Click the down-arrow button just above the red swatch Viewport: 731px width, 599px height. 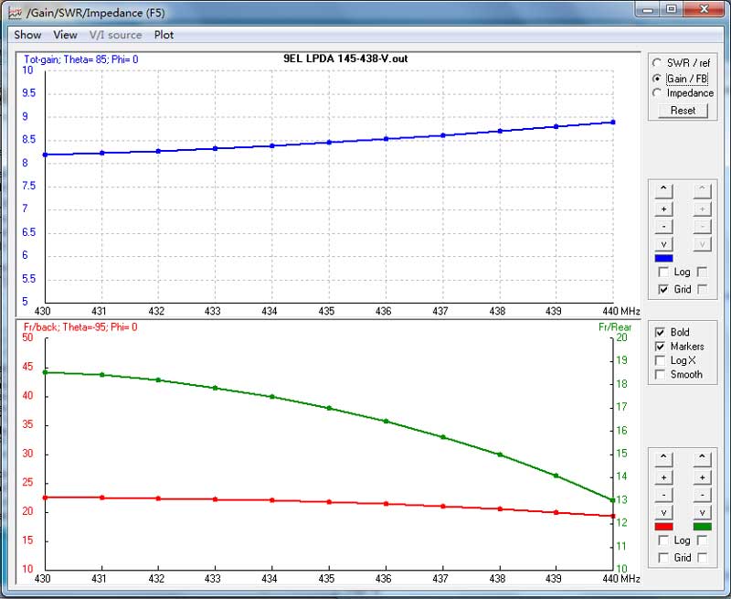pyautogui.click(x=663, y=512)
